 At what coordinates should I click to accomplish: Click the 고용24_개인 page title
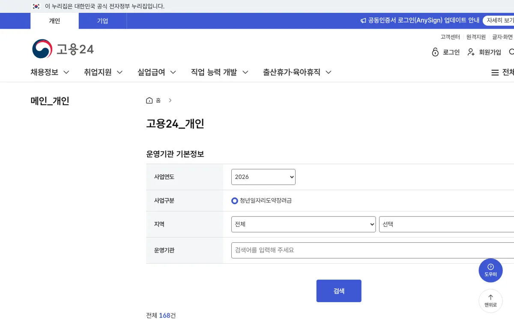pyautogui.click(x=175, y=124)
